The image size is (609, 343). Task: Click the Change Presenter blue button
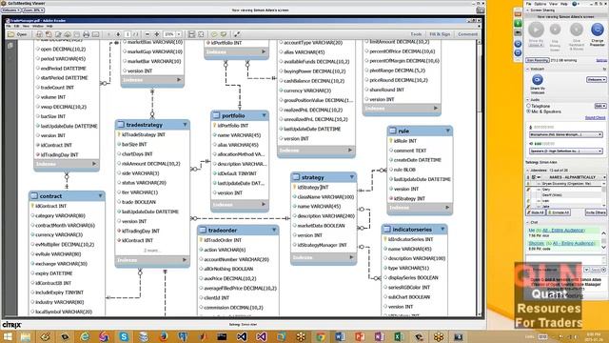coord(598,30)
